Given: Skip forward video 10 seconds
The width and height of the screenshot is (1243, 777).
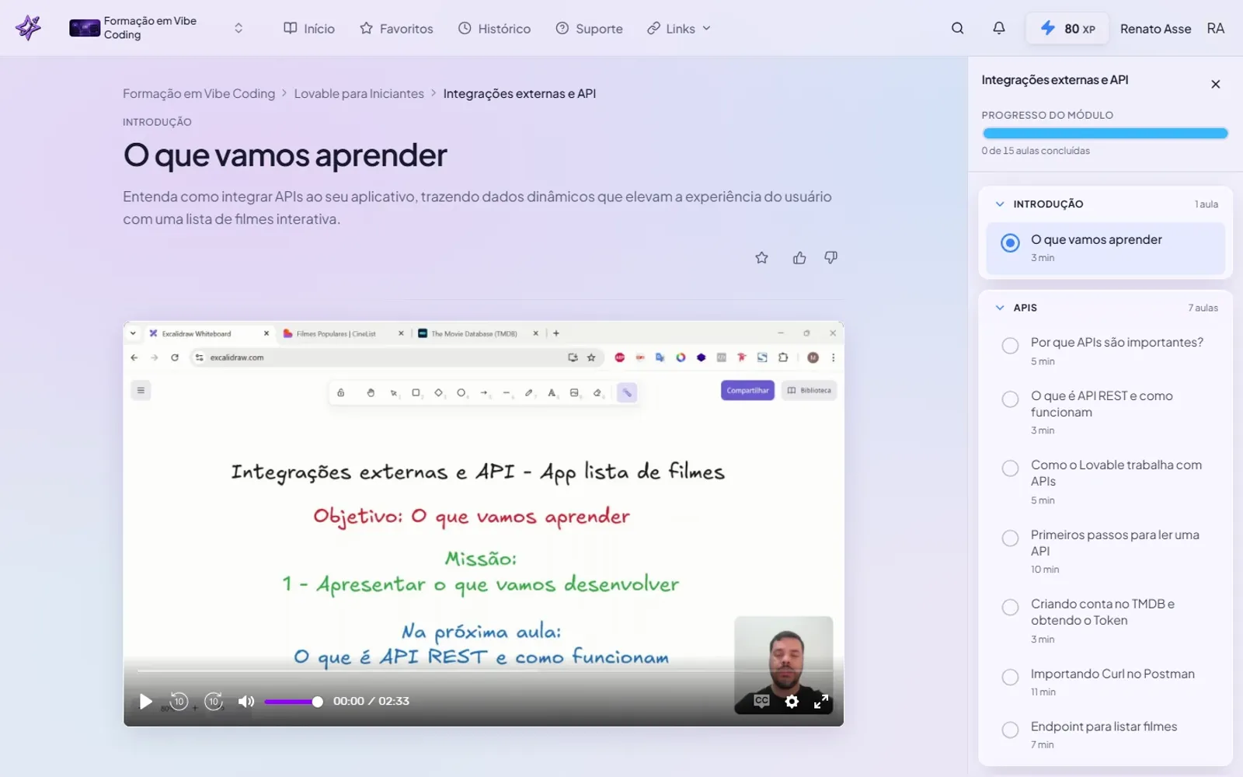Looking at the screenshot, I should (214, 702).
